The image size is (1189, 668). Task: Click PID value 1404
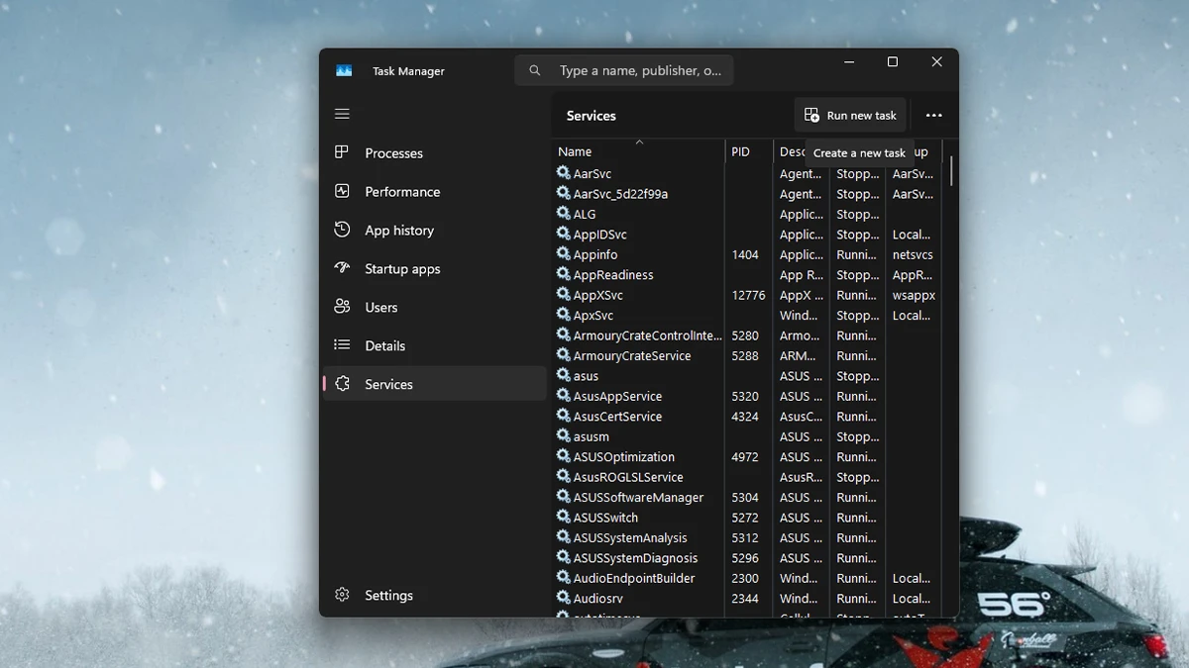(x=745, y=254)
